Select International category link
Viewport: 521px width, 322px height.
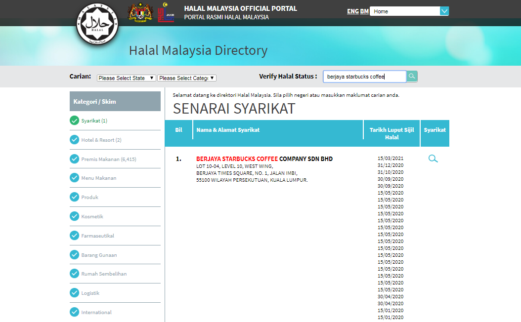pos(96,313)
